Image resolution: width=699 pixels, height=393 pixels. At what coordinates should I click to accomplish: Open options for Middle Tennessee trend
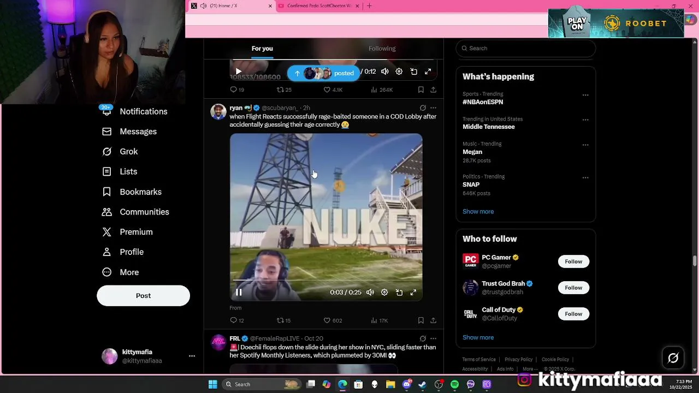pos(585,120)
